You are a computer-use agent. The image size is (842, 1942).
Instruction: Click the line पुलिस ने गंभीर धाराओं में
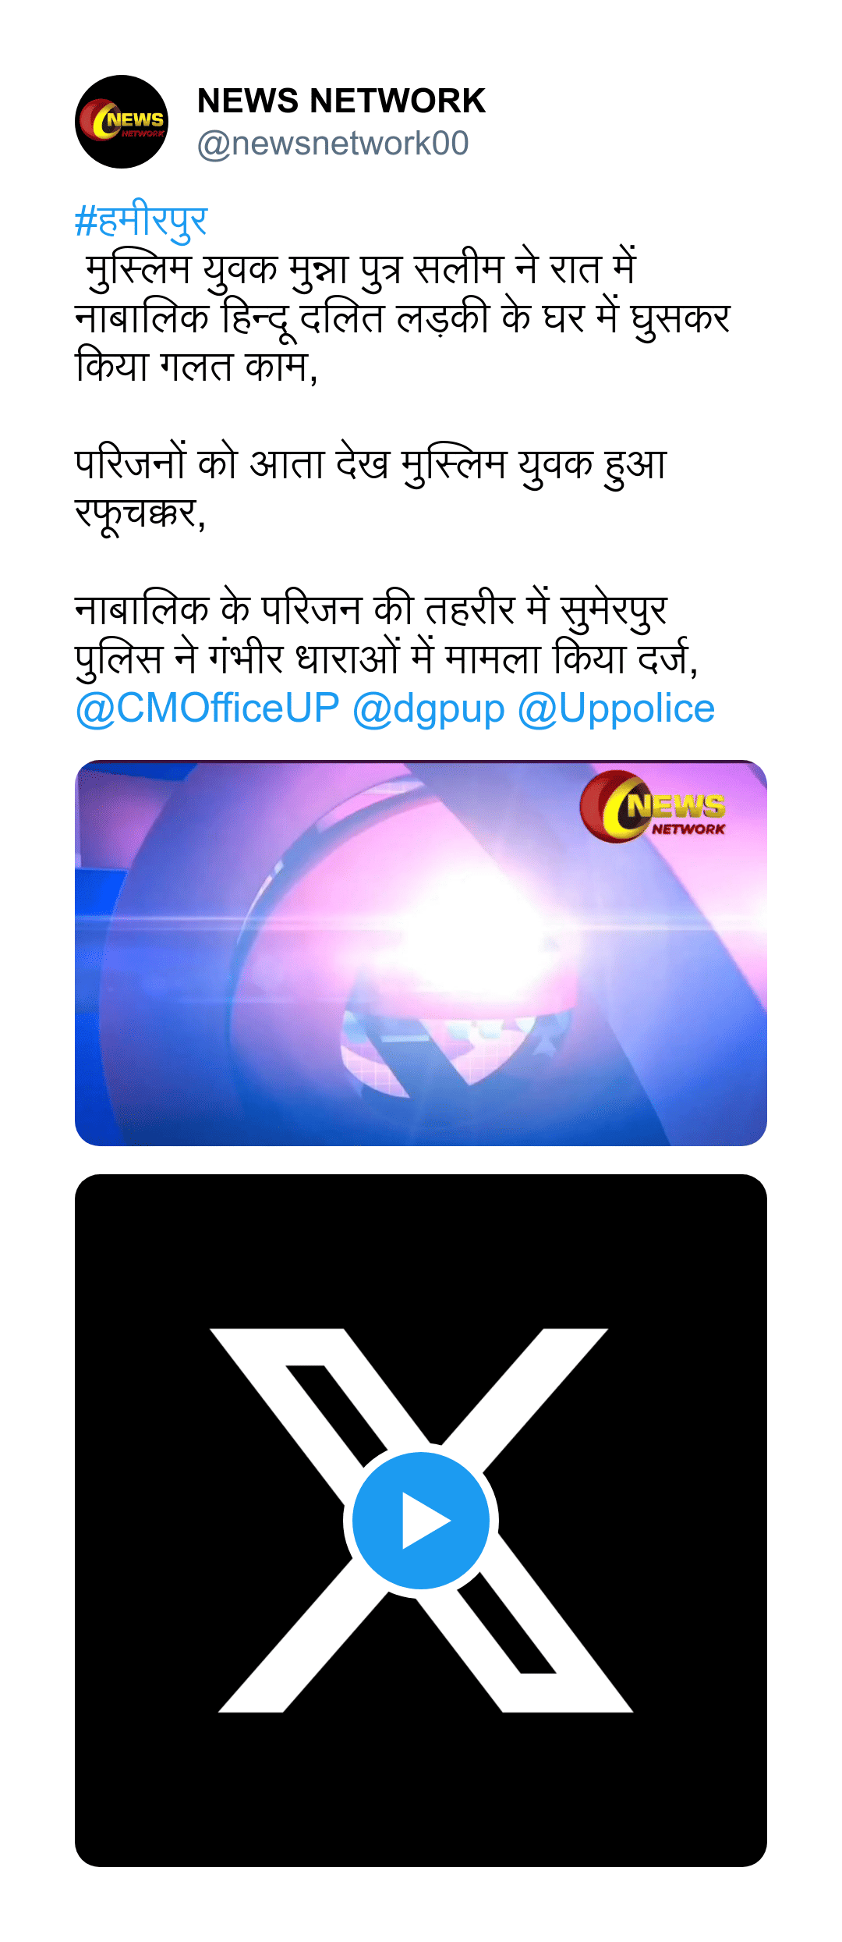[x=387, y=659]
